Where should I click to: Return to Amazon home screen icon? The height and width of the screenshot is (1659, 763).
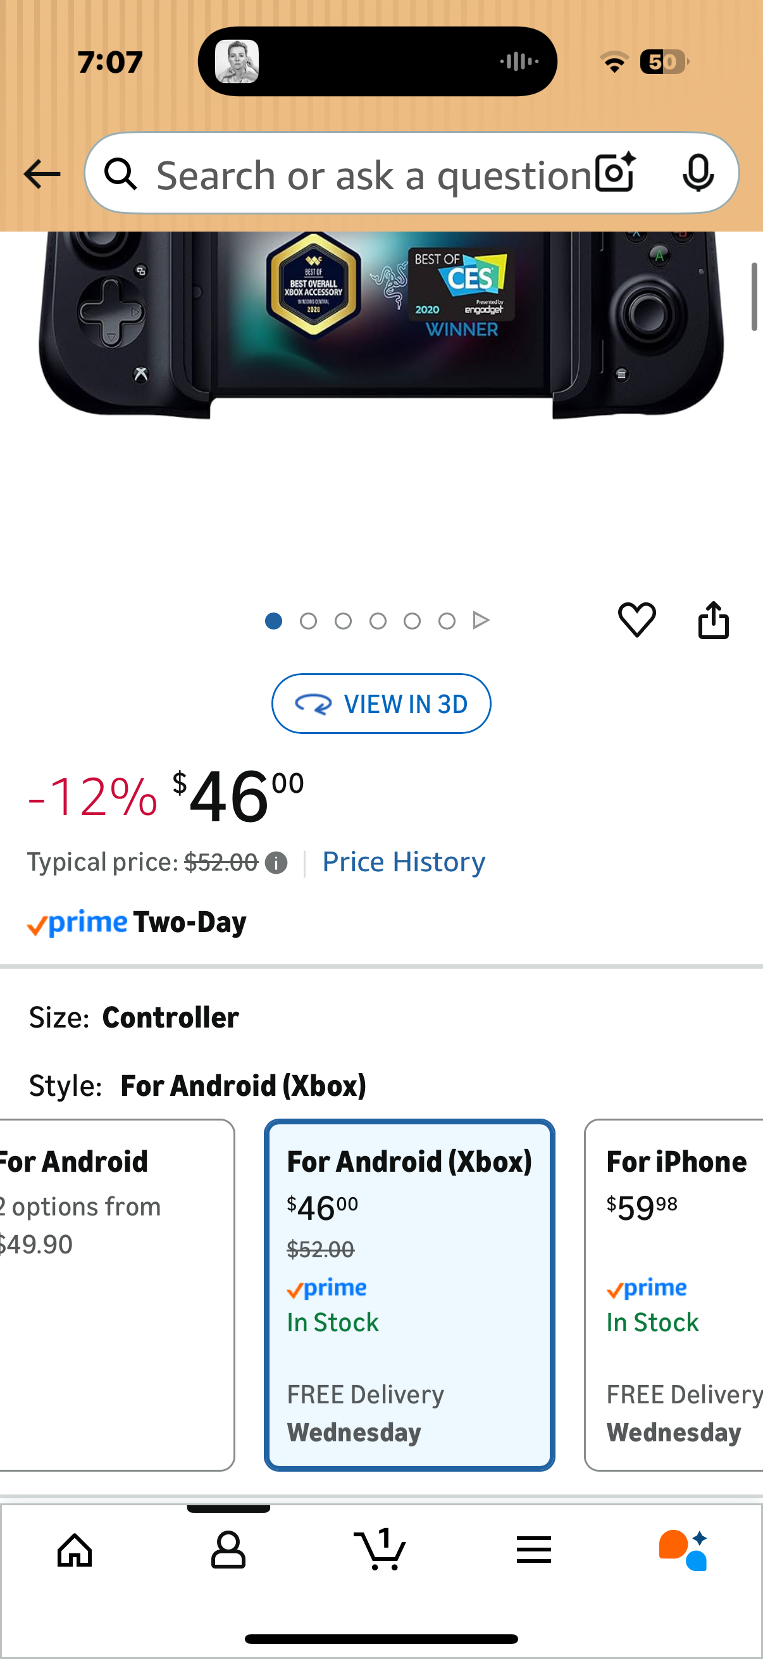pyautogui.click(x=74, y=1550)
